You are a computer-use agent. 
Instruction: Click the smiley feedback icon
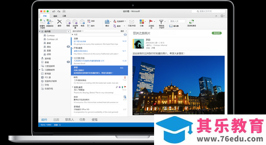(222, 16)
